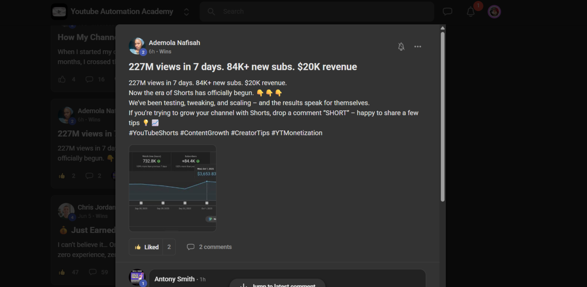Screen dimensions: 587x287
Task: Open Ademola avatar in background feed card
Action: (66, 115)
